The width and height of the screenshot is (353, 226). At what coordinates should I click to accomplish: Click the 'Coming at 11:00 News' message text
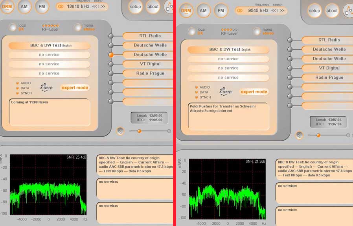pos(29,102)
